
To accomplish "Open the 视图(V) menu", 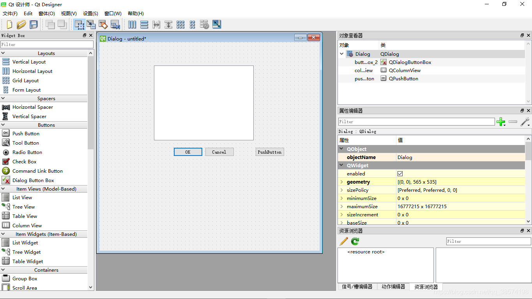I will pos(69,13).
